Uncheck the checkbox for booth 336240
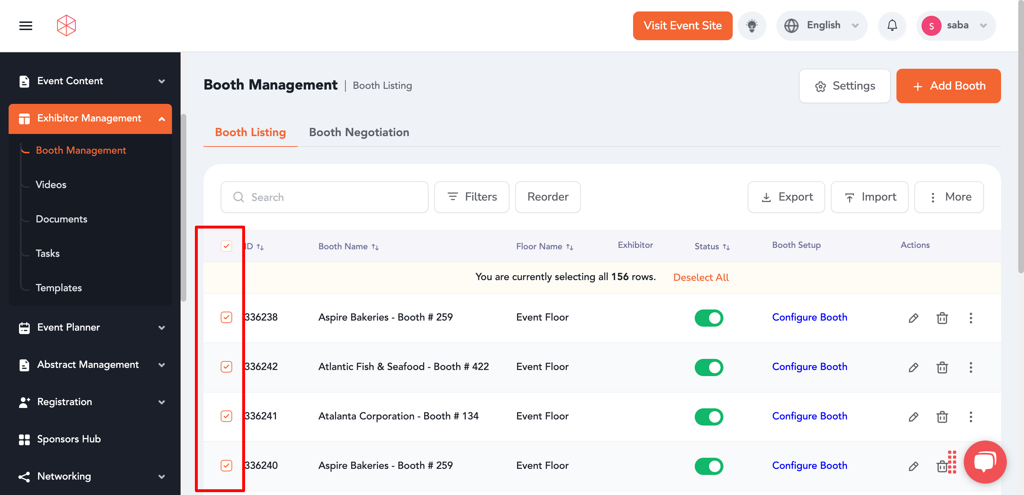 (x=226, y=465)
